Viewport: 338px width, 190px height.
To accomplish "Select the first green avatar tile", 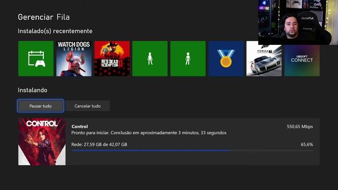I will 150,59.
